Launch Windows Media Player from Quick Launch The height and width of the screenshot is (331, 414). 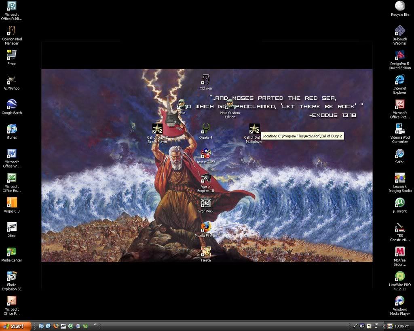(x=78, y=326)
